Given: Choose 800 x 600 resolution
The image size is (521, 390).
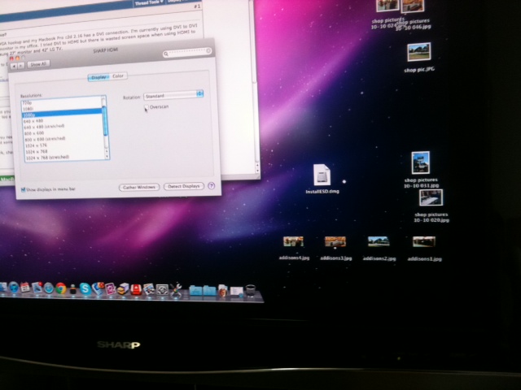Looking at the screenshot, I should pyautogui.click(x=63, y=133).
